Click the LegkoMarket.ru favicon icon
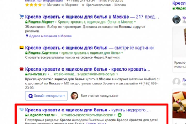186x124 pixels. (x=22, y=110)
